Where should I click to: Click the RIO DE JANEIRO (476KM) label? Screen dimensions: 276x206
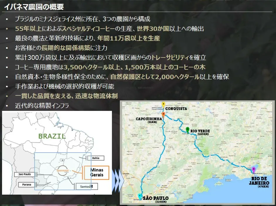(259, 182)
